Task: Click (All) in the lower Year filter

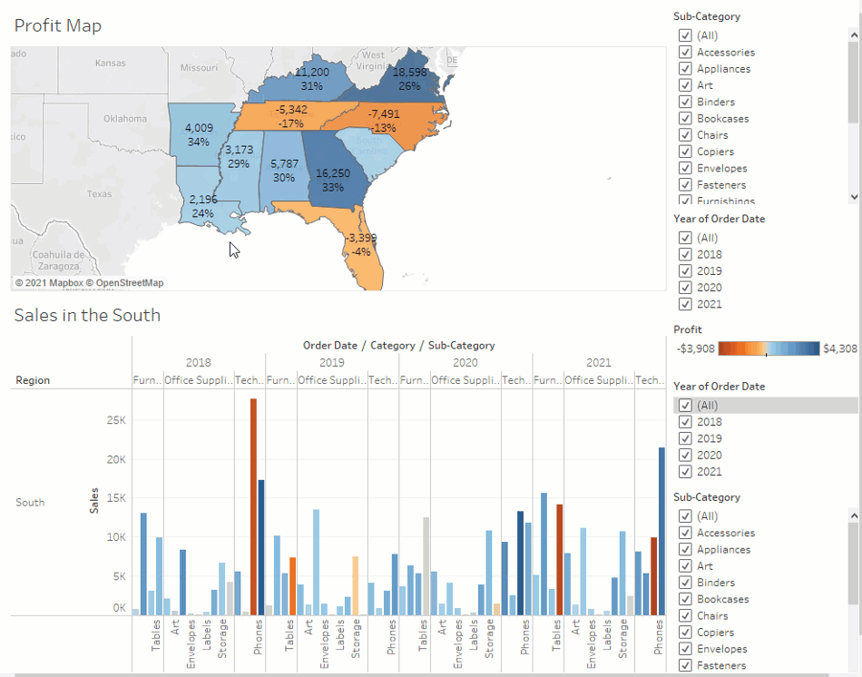Action: pos(686,406)
